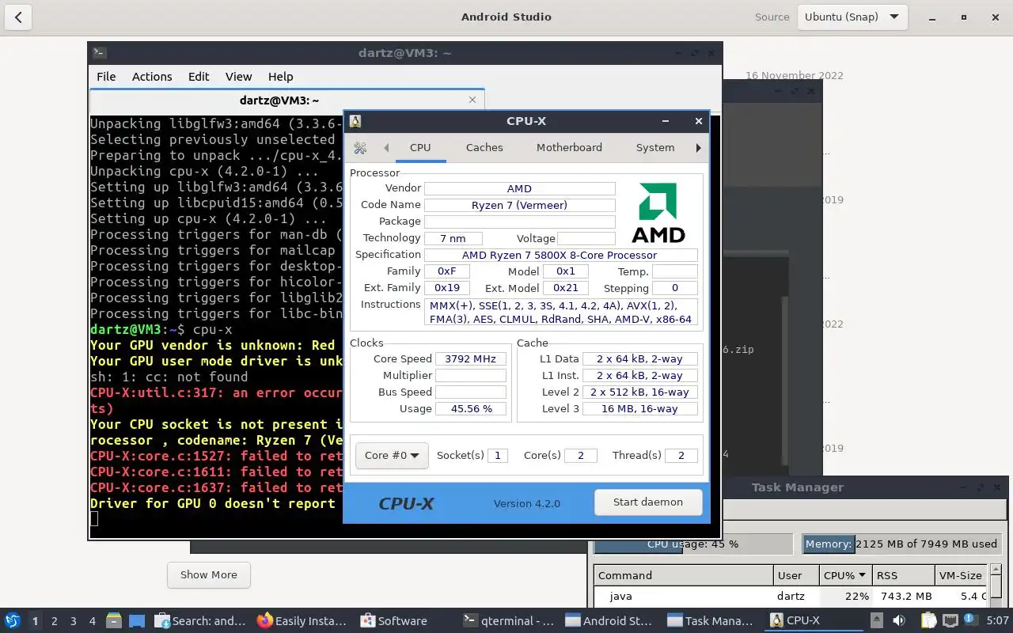This screenshot has width=1013, height=633.
Task: Open the Core #0 dropdown
Action: pos(392,456)
